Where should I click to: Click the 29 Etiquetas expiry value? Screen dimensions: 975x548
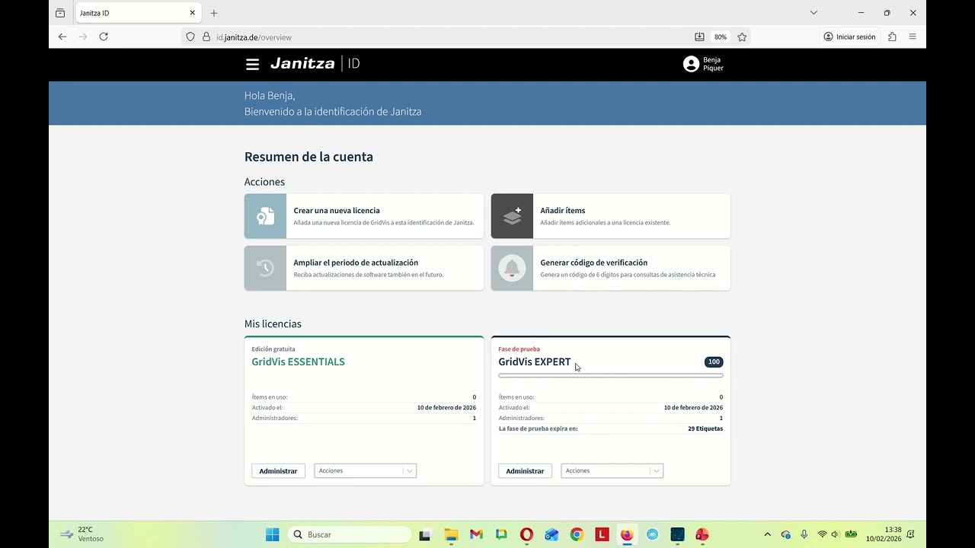[x=705, y=429]
